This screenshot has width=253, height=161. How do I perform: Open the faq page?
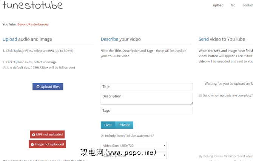point(233,5)
